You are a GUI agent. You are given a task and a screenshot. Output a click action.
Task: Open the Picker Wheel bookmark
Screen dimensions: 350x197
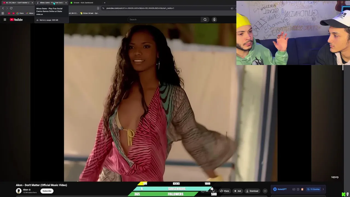tap(89, 13)
